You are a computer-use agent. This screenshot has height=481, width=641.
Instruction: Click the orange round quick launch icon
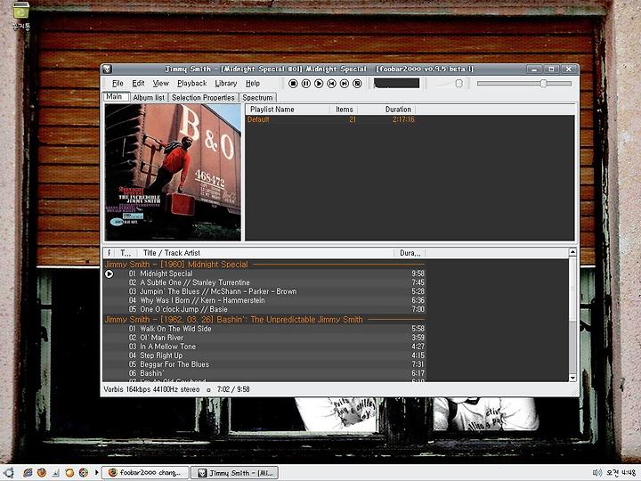[69, 473]
